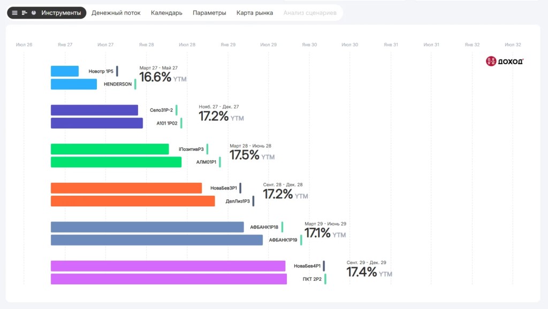Click the Новотр 1Р5 bond label

coord(101,71)
